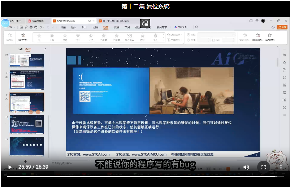Open the 插入 ribbon tab
This screenshot has width=290, height=187.
[74, 27]
